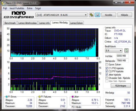
Task: Uncheck the C1/PIE kijelzés checkbox
Action: click(x=107, y=68)
